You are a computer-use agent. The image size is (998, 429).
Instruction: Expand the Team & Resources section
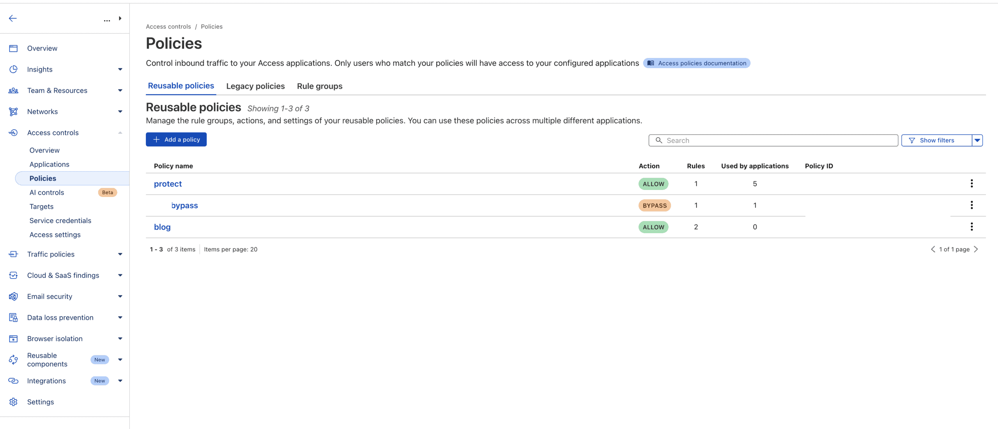click(120, 90)
